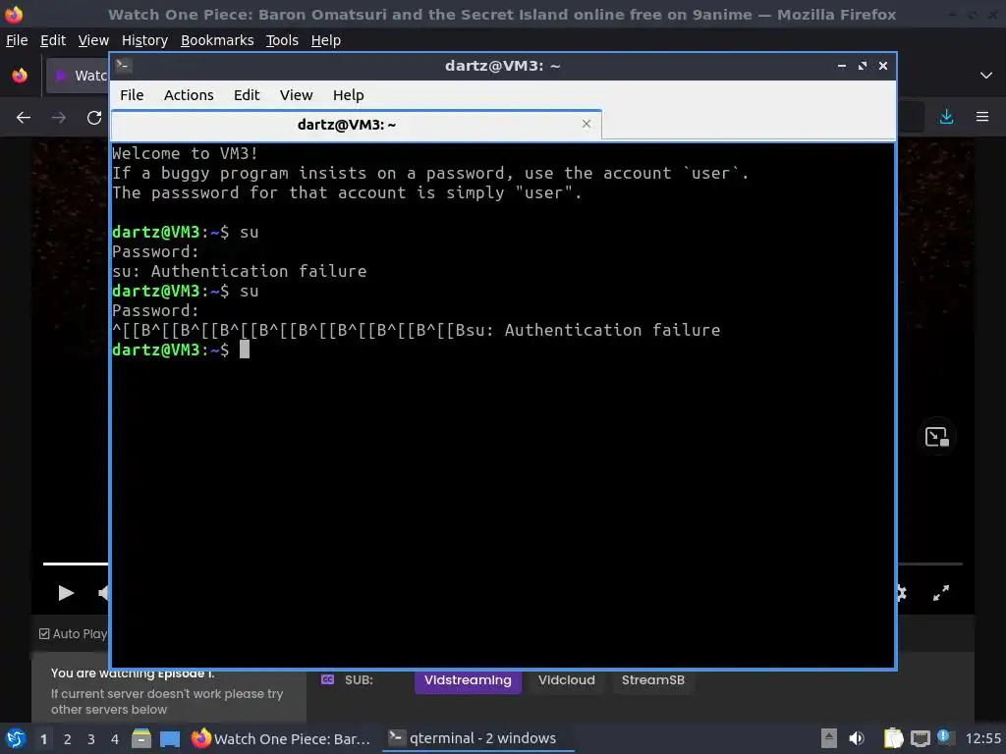This screenshot has width=1006, height=754.
Task: Close the dartz@VM3 terminal tab
Action: (586, 124)
